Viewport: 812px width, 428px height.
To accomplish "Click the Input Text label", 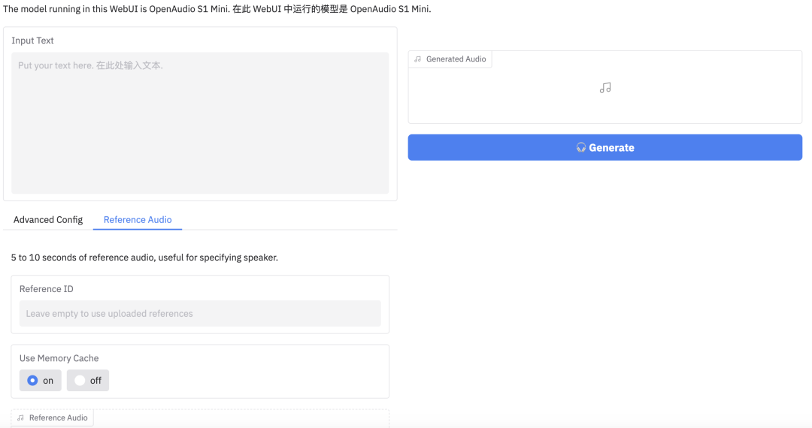I will [x=32, y=41].
